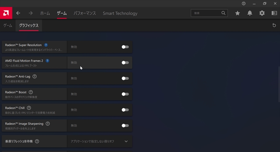The image size is (280, 152).
Task: Turn on Radeon Boost switch
Action: point(125,94)
